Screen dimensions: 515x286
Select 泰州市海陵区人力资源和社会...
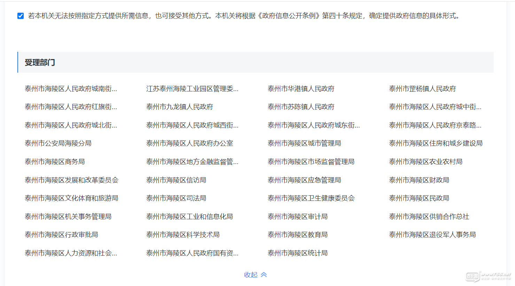[71, 253]
